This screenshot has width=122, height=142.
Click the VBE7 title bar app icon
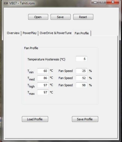[6, 3]
